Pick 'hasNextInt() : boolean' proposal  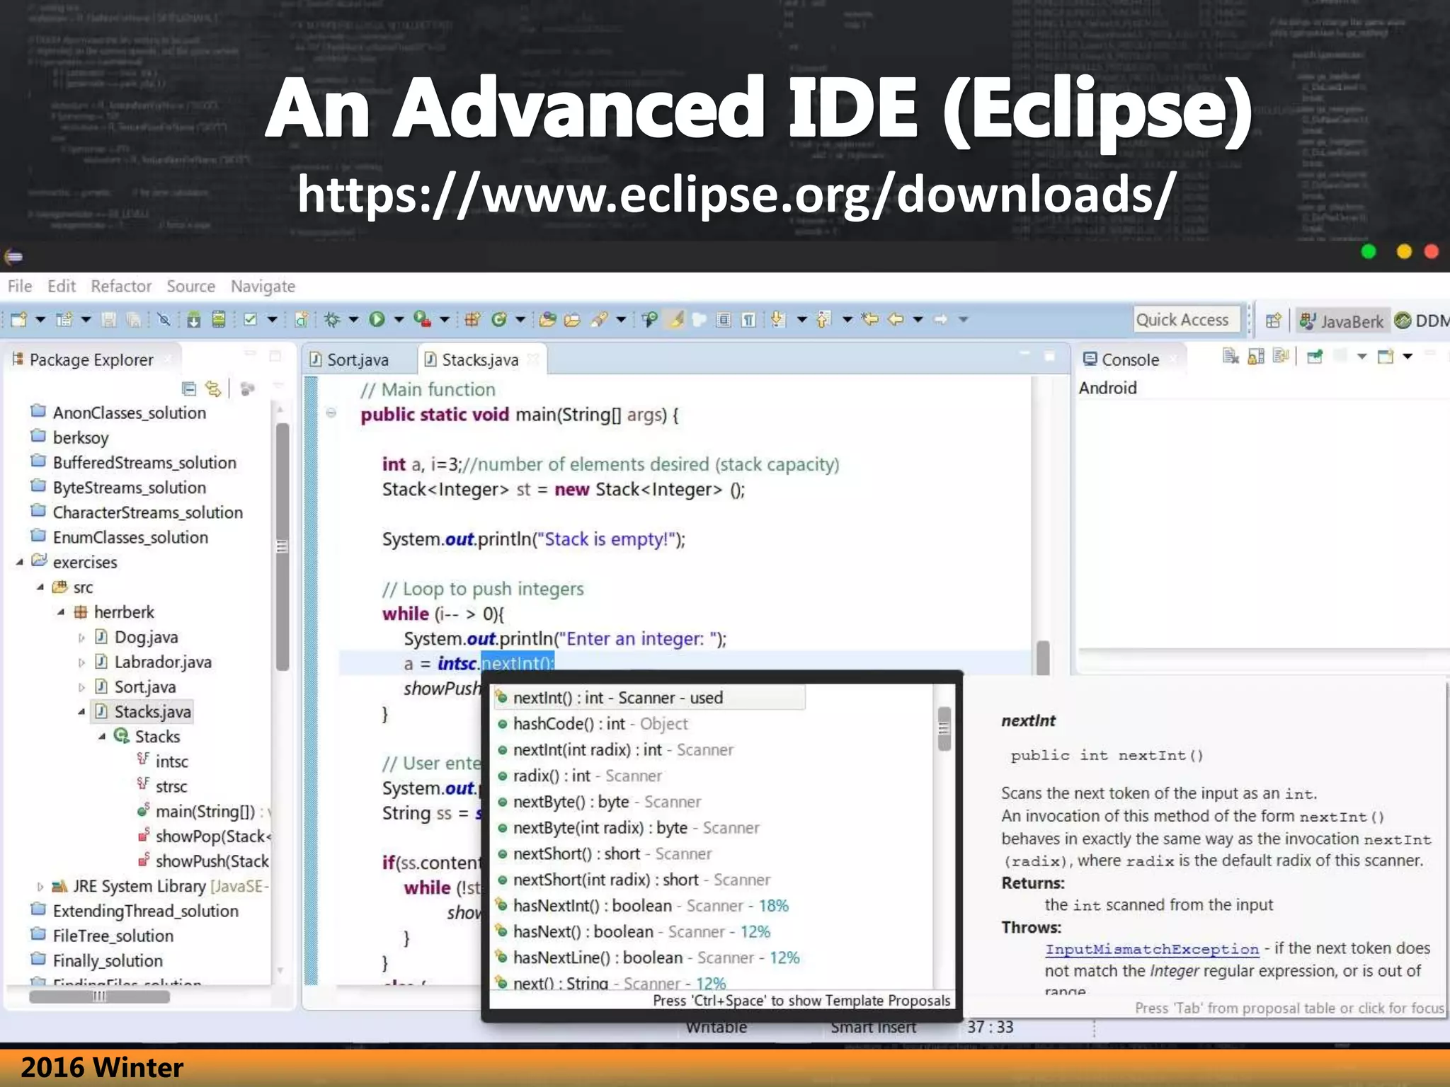642,906
